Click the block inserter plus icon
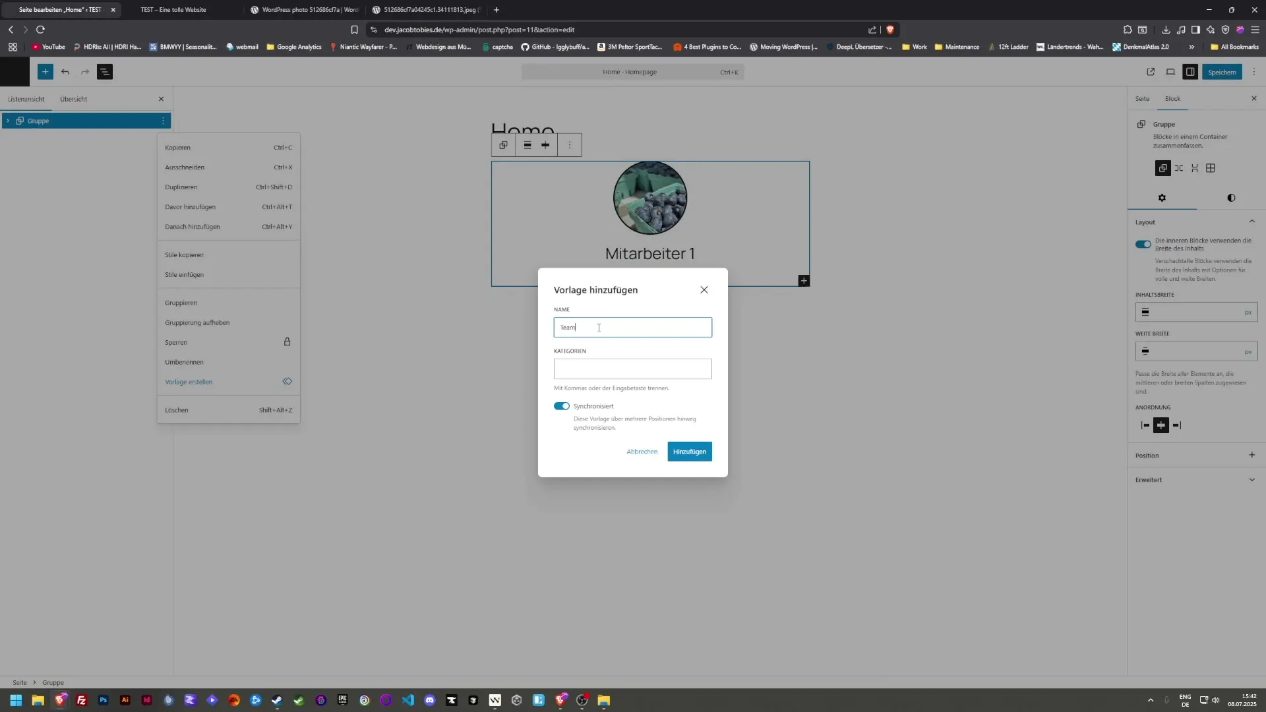 tap(45, 72)
